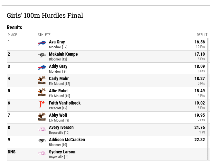The width and height of the screenshot is (210, 164).
Task: Click Mondovi logo beside Ava Gray
Action: [x=42, y=43]
